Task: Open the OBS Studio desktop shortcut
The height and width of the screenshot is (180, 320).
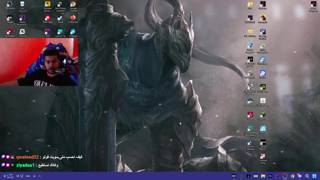Action: 9,5
